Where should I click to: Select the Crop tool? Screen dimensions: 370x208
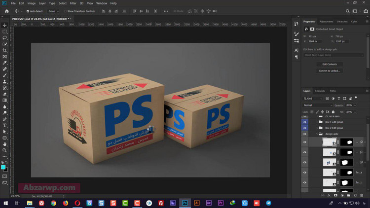[5, 50]
